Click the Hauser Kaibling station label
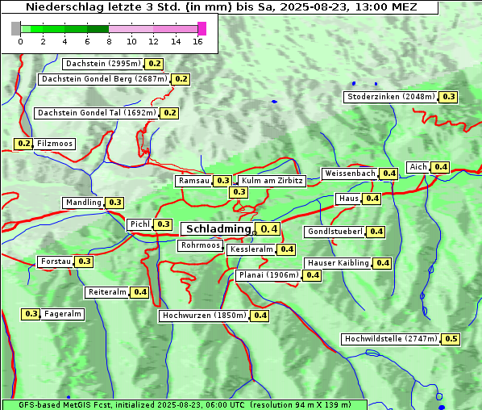Image resolution: width=482 pixels, height=410 pixels. 339,263
